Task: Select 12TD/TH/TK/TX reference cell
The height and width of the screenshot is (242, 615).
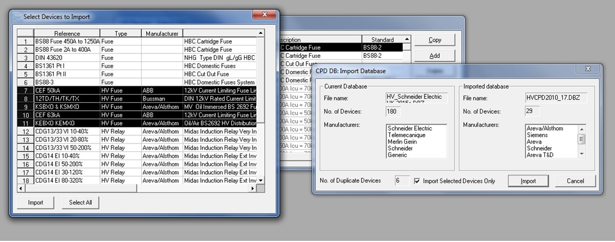Action: (67, 98)
